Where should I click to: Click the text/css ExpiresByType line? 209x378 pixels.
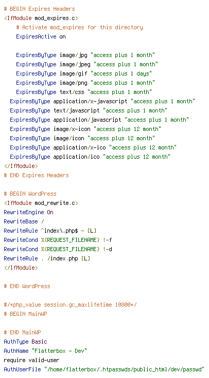(84, 92)
